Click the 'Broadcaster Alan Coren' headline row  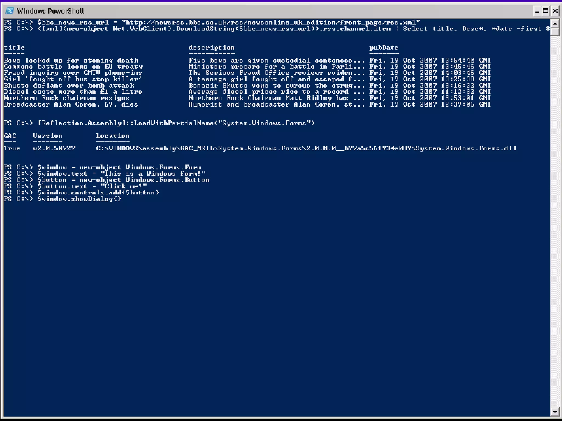point(71,104)
